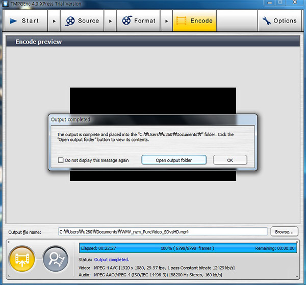Click the Video: MPEG-4 AVC info line
Screen dimensions: 306x285
[157, 268]
